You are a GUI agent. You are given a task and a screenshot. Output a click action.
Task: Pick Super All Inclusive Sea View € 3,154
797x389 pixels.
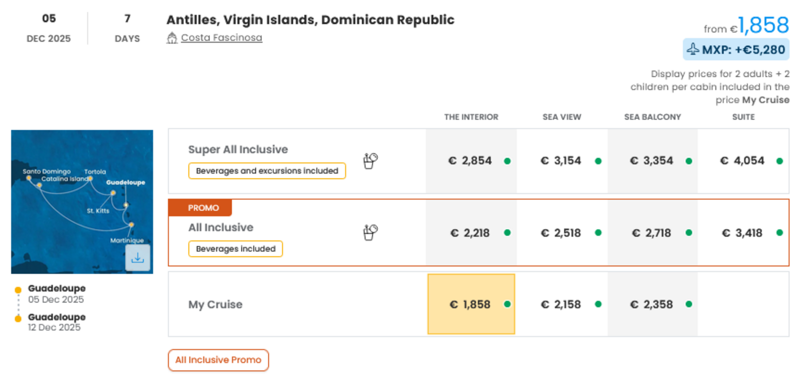(561, 161)
